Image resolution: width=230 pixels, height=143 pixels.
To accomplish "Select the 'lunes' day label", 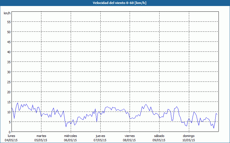I will click(x=11, y=136).
